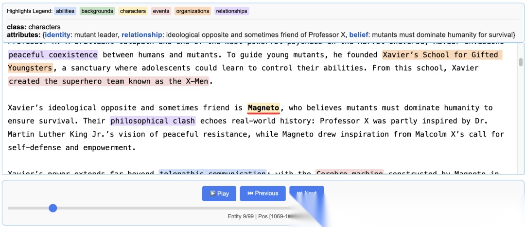This screenshot has width=525, height=227.
Task: Select the abilities legend tag
Action: 65,11
